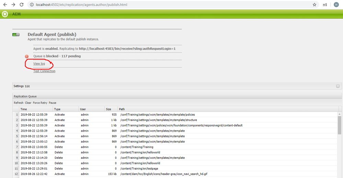Click Force Retry on the queue
Screen dimensions: 343x178
click(40, 103)
